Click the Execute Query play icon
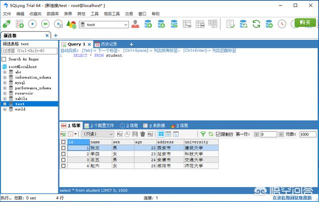Image resolution: width=319 pixels, height=202 pixels. point(32,24)
